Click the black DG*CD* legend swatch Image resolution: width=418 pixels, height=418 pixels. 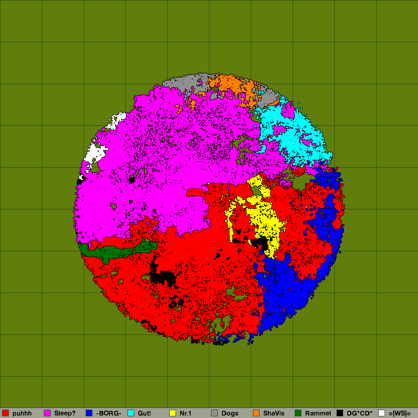(340, 413)
